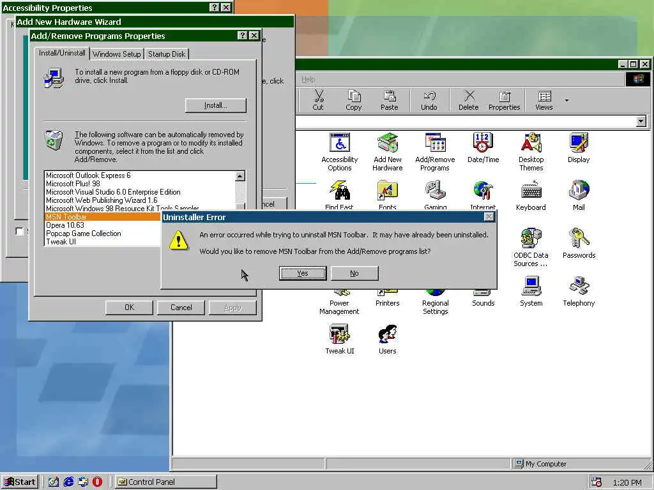This screenshot has height=490, width=654.
Task: Click the Delete toolbar button
Action: pyautogui.click(x=468, y=100)
